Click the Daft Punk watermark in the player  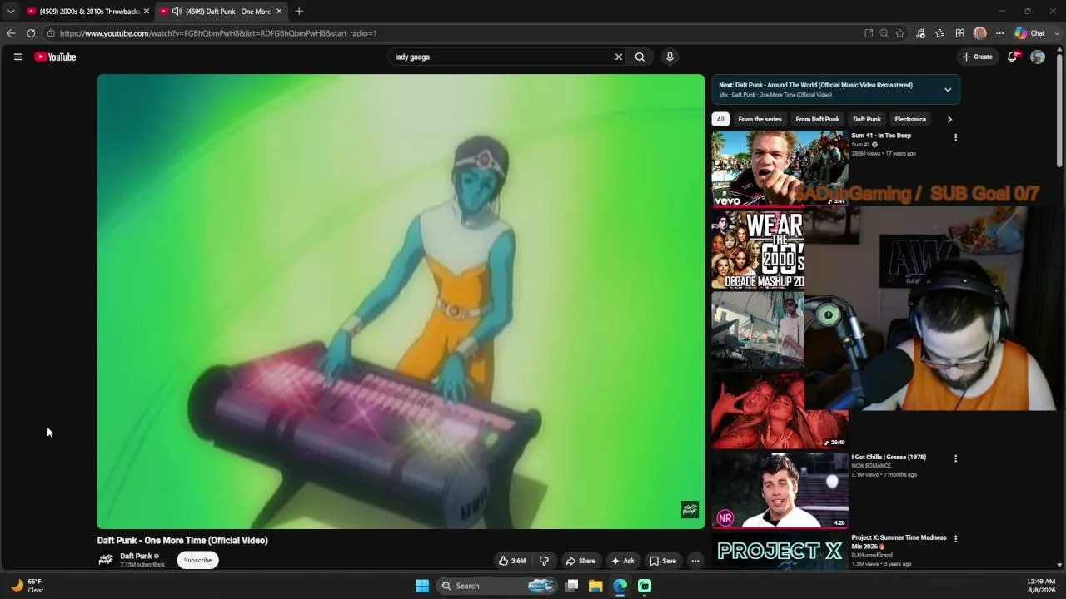click(690, 509)
